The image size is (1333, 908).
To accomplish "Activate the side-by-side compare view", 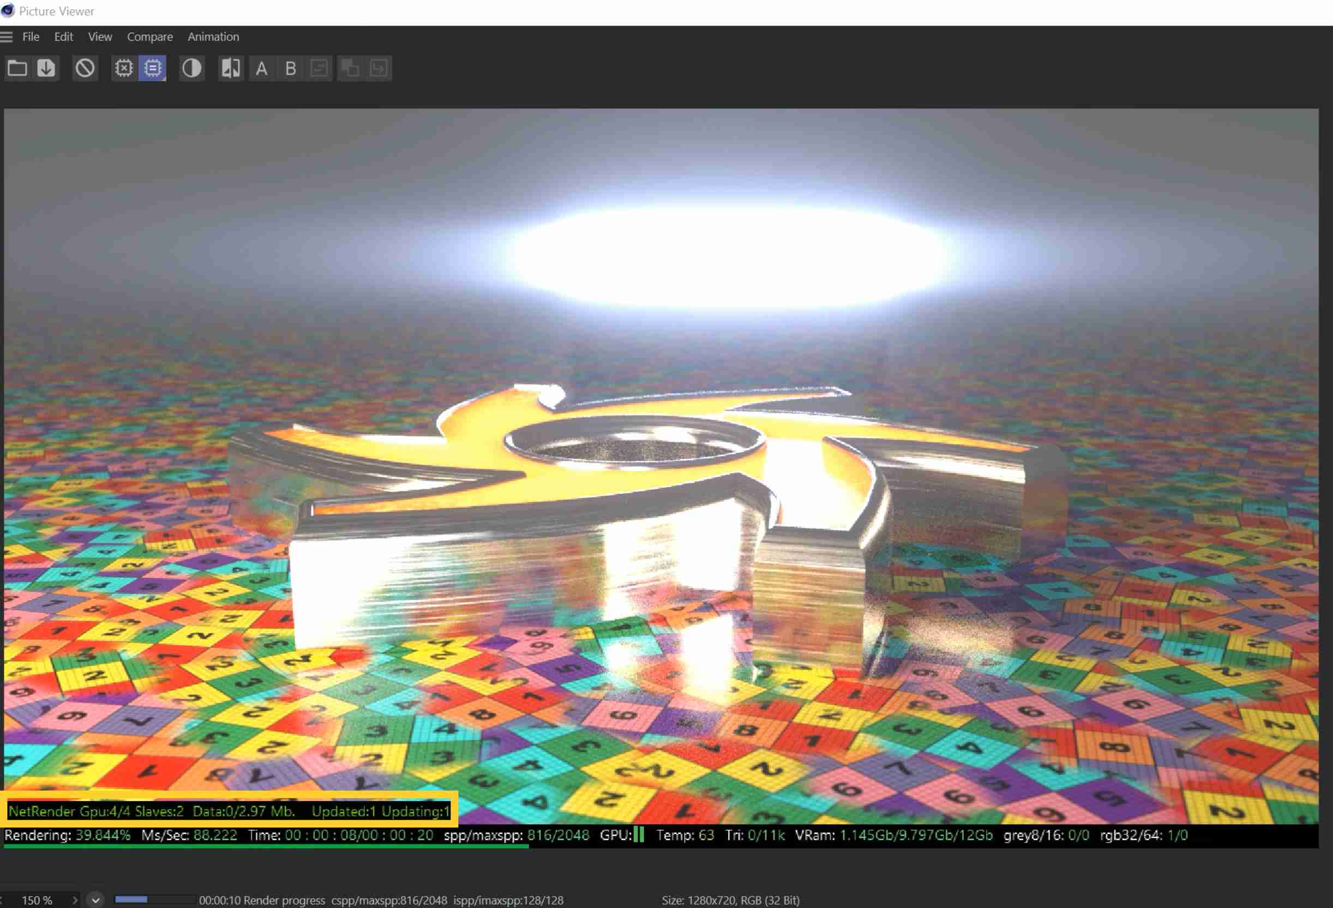I will coord(231,68).
